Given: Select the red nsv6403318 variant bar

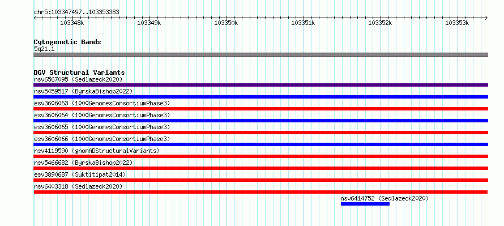Looking at the screenshot, I should click(x=260, y=192).
